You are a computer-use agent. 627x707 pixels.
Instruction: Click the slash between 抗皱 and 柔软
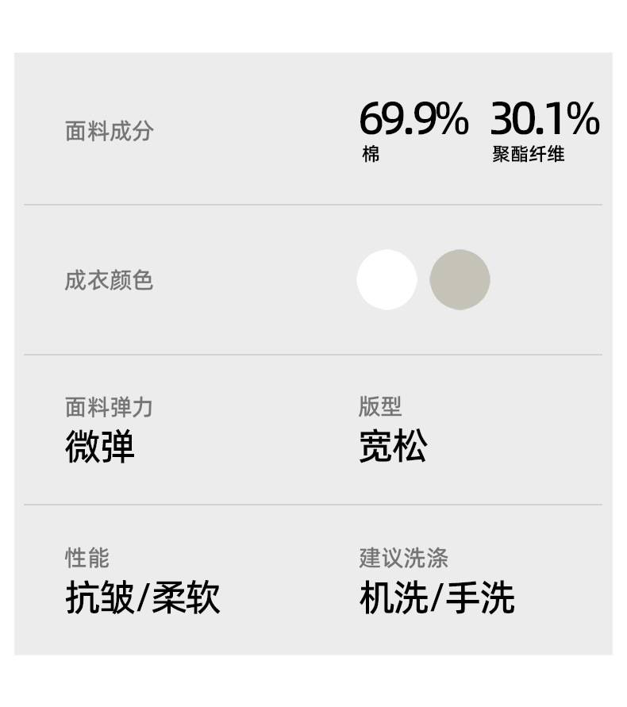[x=142, y=599]
